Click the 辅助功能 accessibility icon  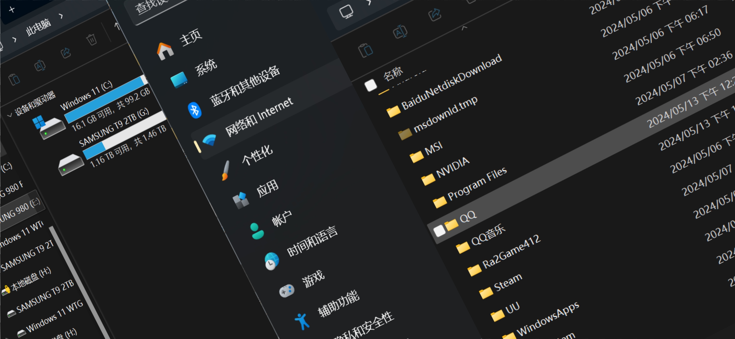point(302,321)
